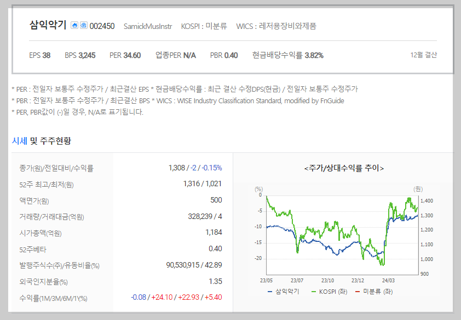Toggle the 삼익악기 legend entry in chart
Viewport: 461px width, 320px height.
coord(284,292)
